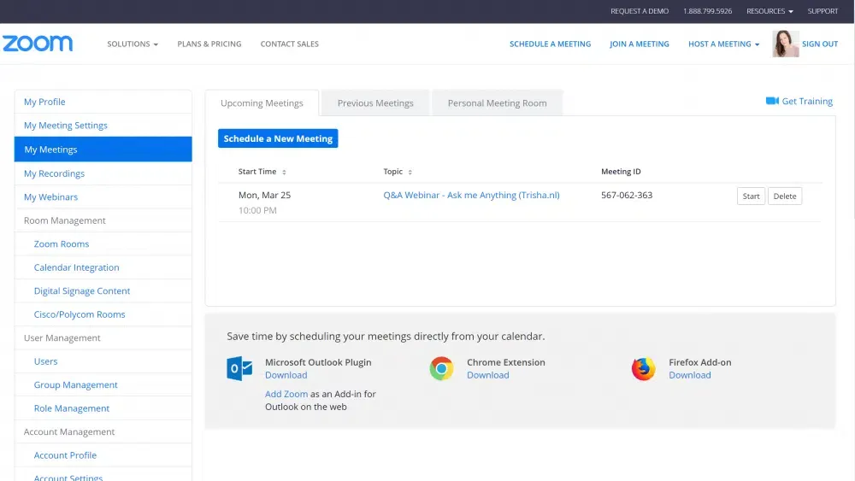Sort meetings by Start Time arrows

click(284, 173)
